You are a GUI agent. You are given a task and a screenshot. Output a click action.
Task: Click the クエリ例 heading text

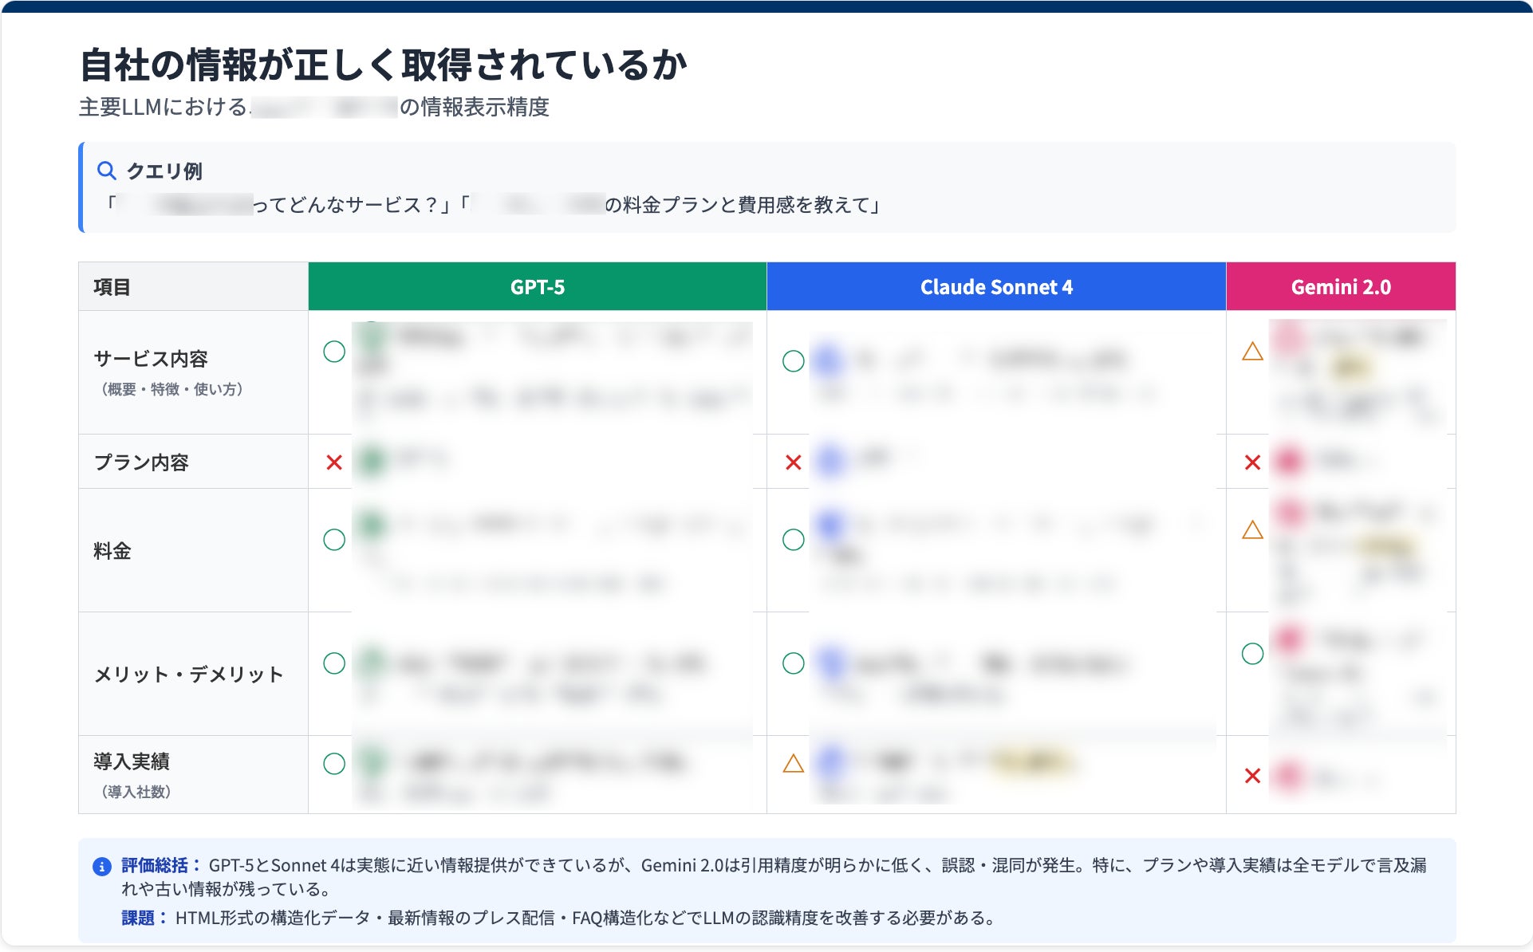(164, 171)
